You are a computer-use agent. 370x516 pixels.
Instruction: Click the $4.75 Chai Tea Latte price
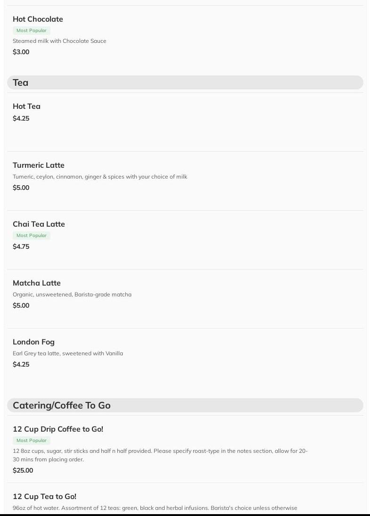(21, 247)
